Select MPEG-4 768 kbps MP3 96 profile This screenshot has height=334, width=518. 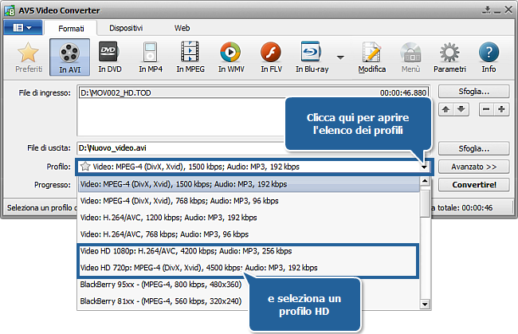click(x=249, y=201)
